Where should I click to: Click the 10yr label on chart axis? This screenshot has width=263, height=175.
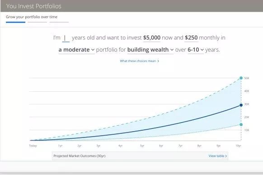238,146
